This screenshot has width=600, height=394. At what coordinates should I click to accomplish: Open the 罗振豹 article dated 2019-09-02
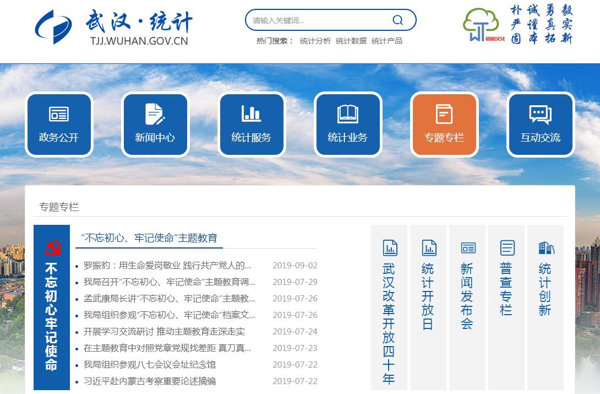tap(167, 266)
